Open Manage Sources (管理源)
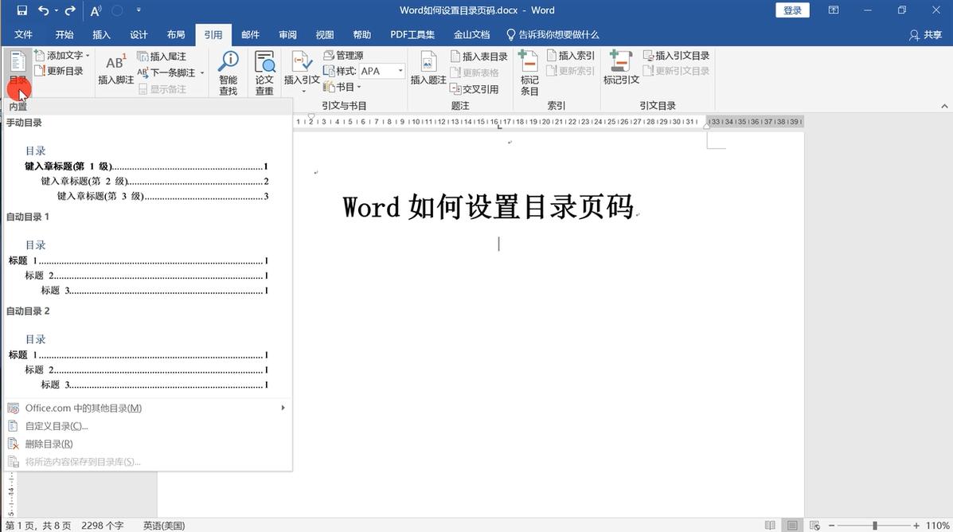 (343, 55)
